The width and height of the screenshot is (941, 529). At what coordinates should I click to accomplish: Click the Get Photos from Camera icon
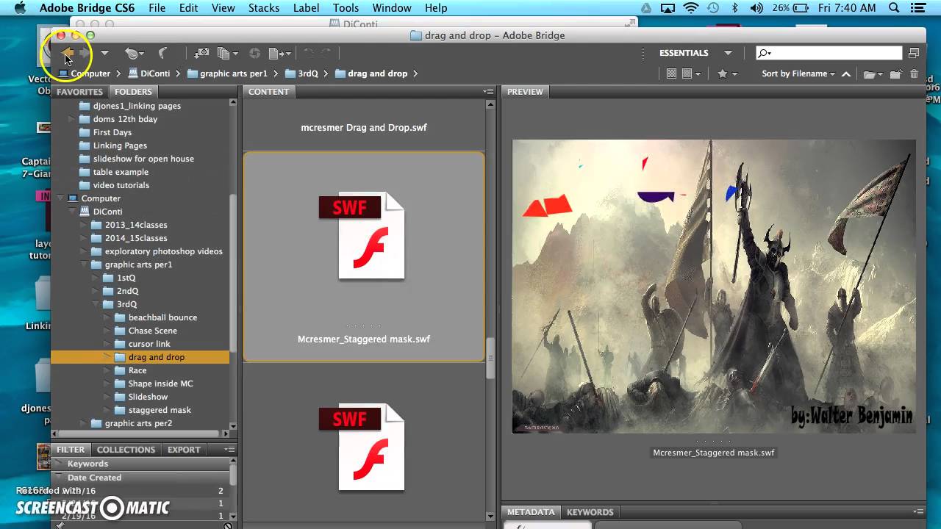[x=201, y=53]
